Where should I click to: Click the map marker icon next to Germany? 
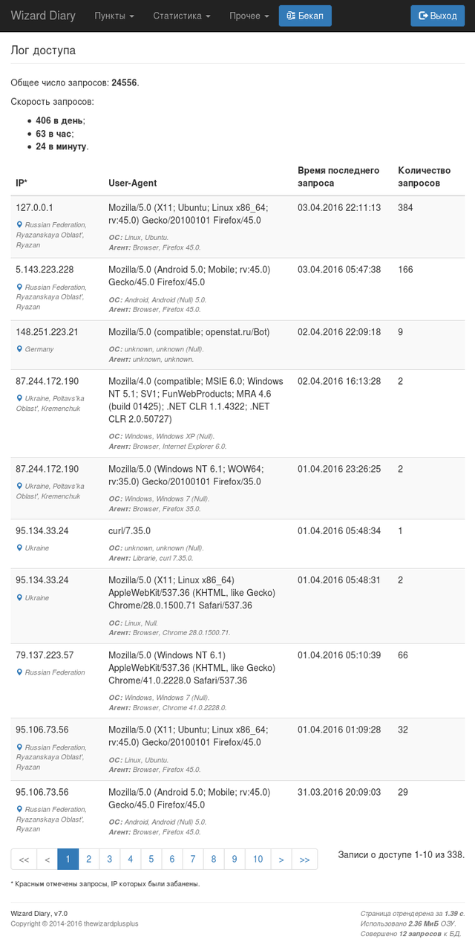19,349
